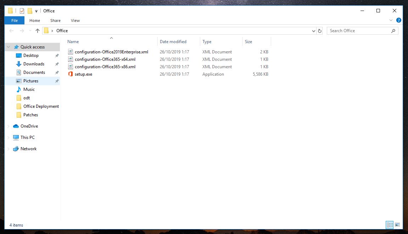Switch to Large icons view layout
408x234 pixels.
coord(397,225)
